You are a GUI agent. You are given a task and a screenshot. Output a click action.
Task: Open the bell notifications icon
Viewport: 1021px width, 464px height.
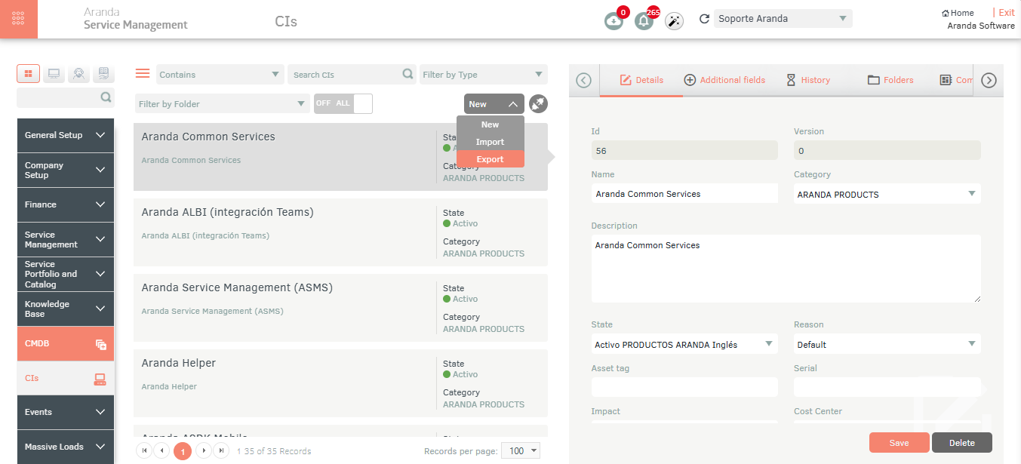644,21
